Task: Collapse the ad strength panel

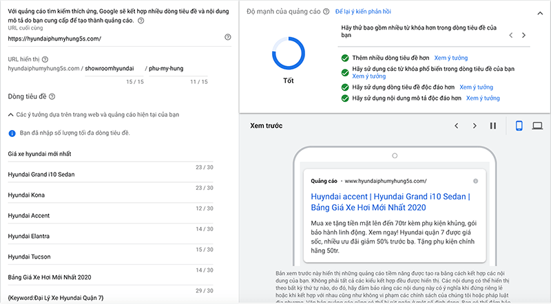Action: tap(540, 13)
